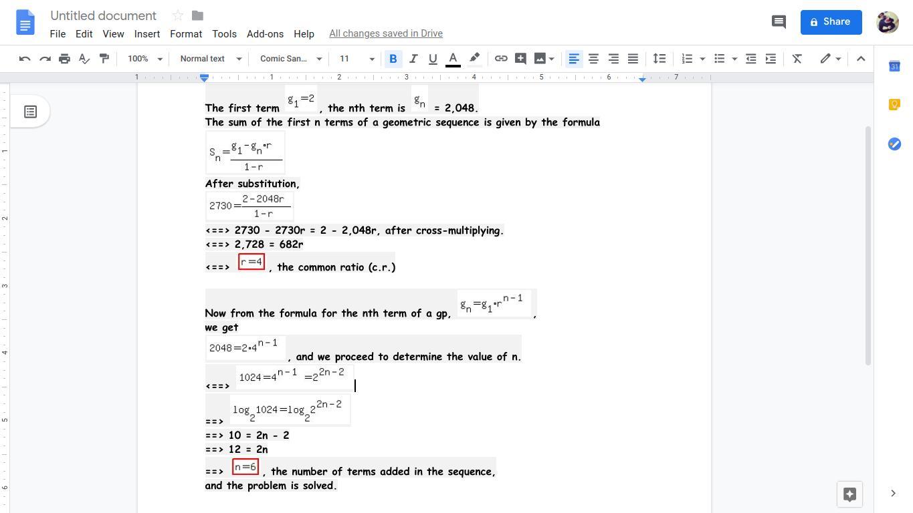Undo the last action

click(x=25, y=59)
